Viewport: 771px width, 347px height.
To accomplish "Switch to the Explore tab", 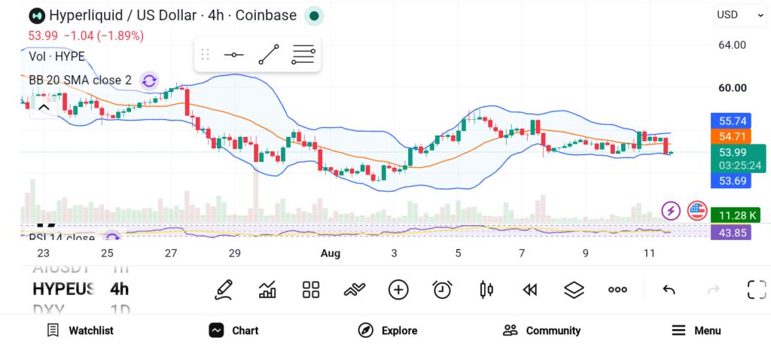I will 388,330.
